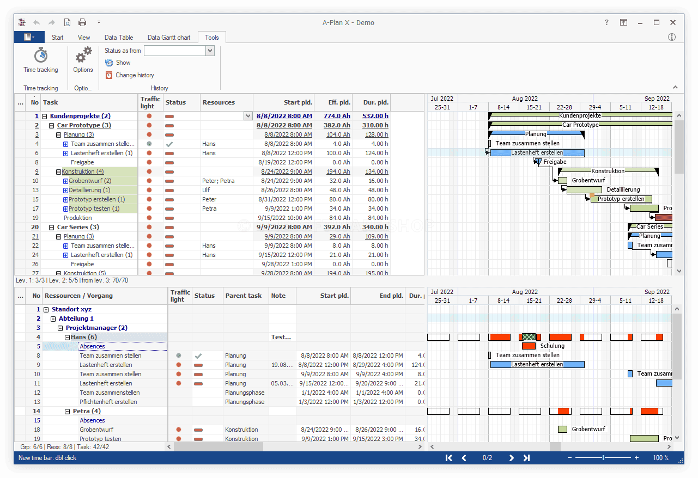Click the Schulung orange bar in resource Gantt
The height and width of the screenshot is (478, 698).
click(529, 346)
